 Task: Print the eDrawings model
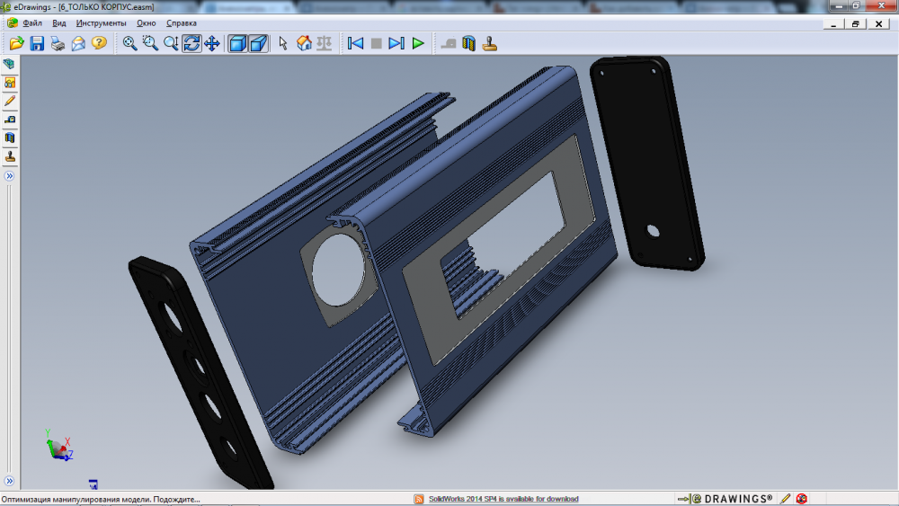(58, 43)
